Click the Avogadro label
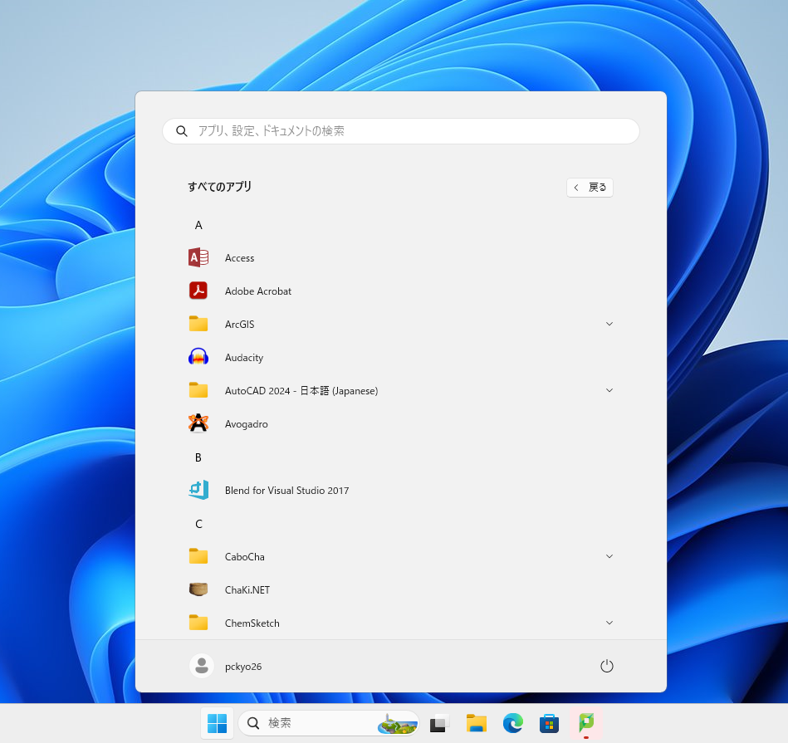The width and height of the screenshot is (788, 743). [x=247, y=424]
